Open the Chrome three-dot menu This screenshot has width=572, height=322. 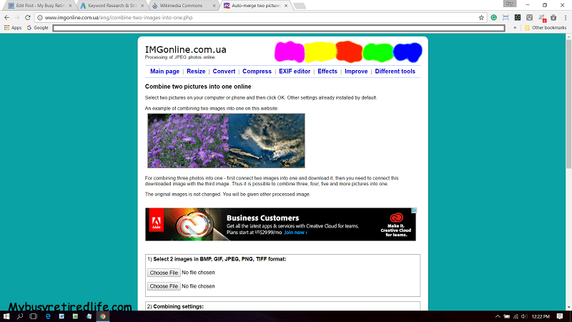point(565,17)
